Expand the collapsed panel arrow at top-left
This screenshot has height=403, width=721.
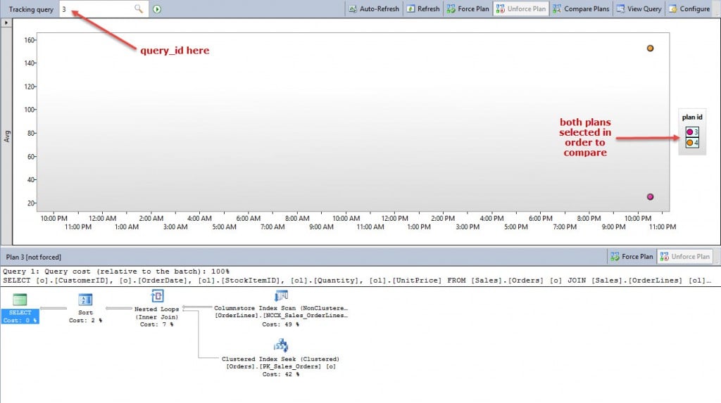6,23
